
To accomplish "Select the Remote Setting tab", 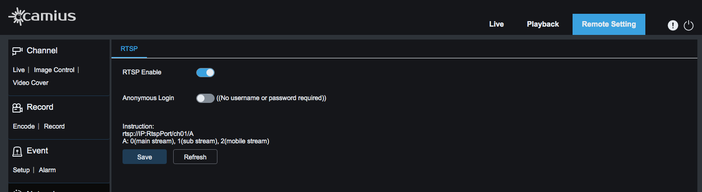I will click(608, 24).
